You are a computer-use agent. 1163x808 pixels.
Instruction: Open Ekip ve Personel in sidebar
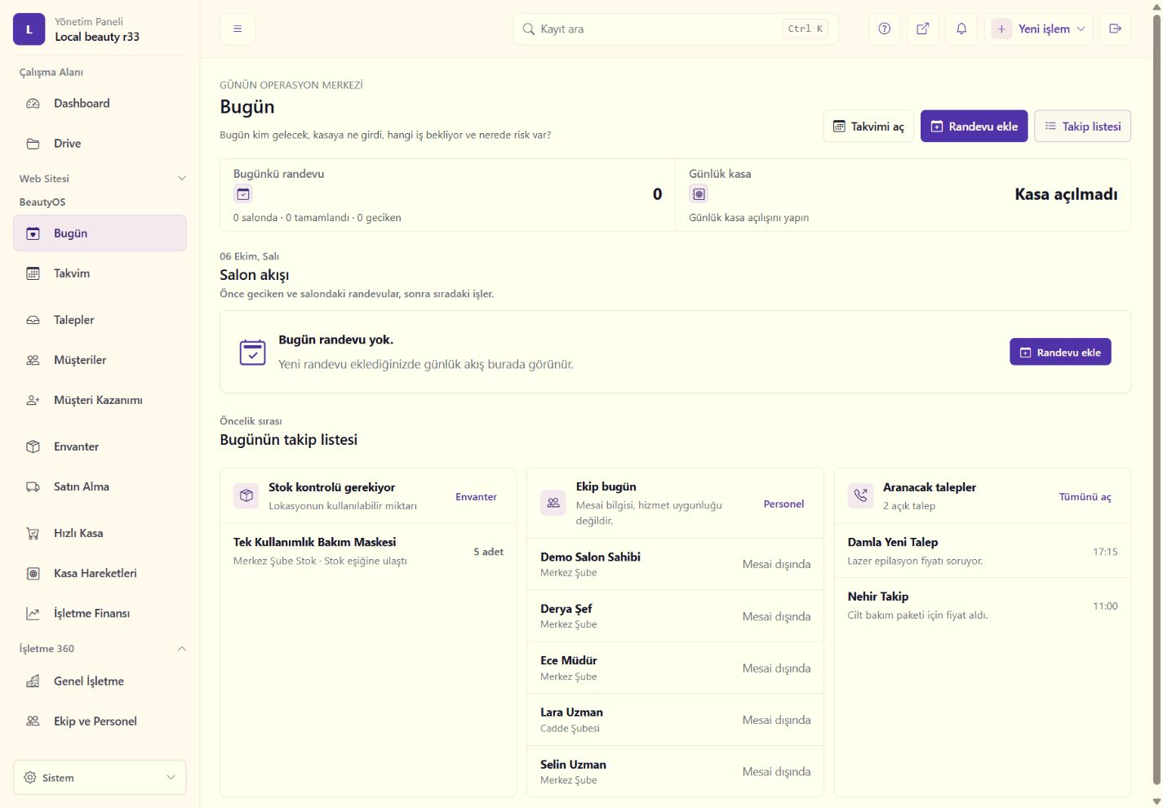[100, 721]
